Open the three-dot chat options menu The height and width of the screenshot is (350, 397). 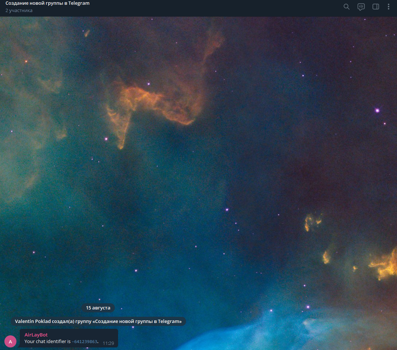(389, 7)
